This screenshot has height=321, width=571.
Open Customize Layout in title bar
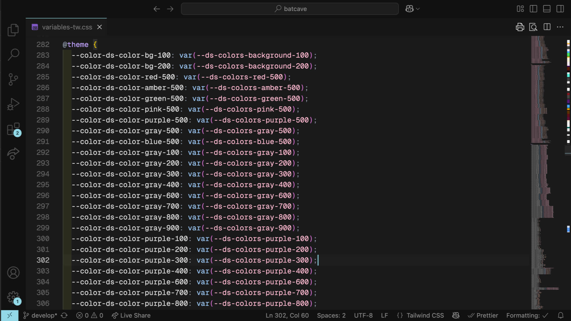click(520, 9)
